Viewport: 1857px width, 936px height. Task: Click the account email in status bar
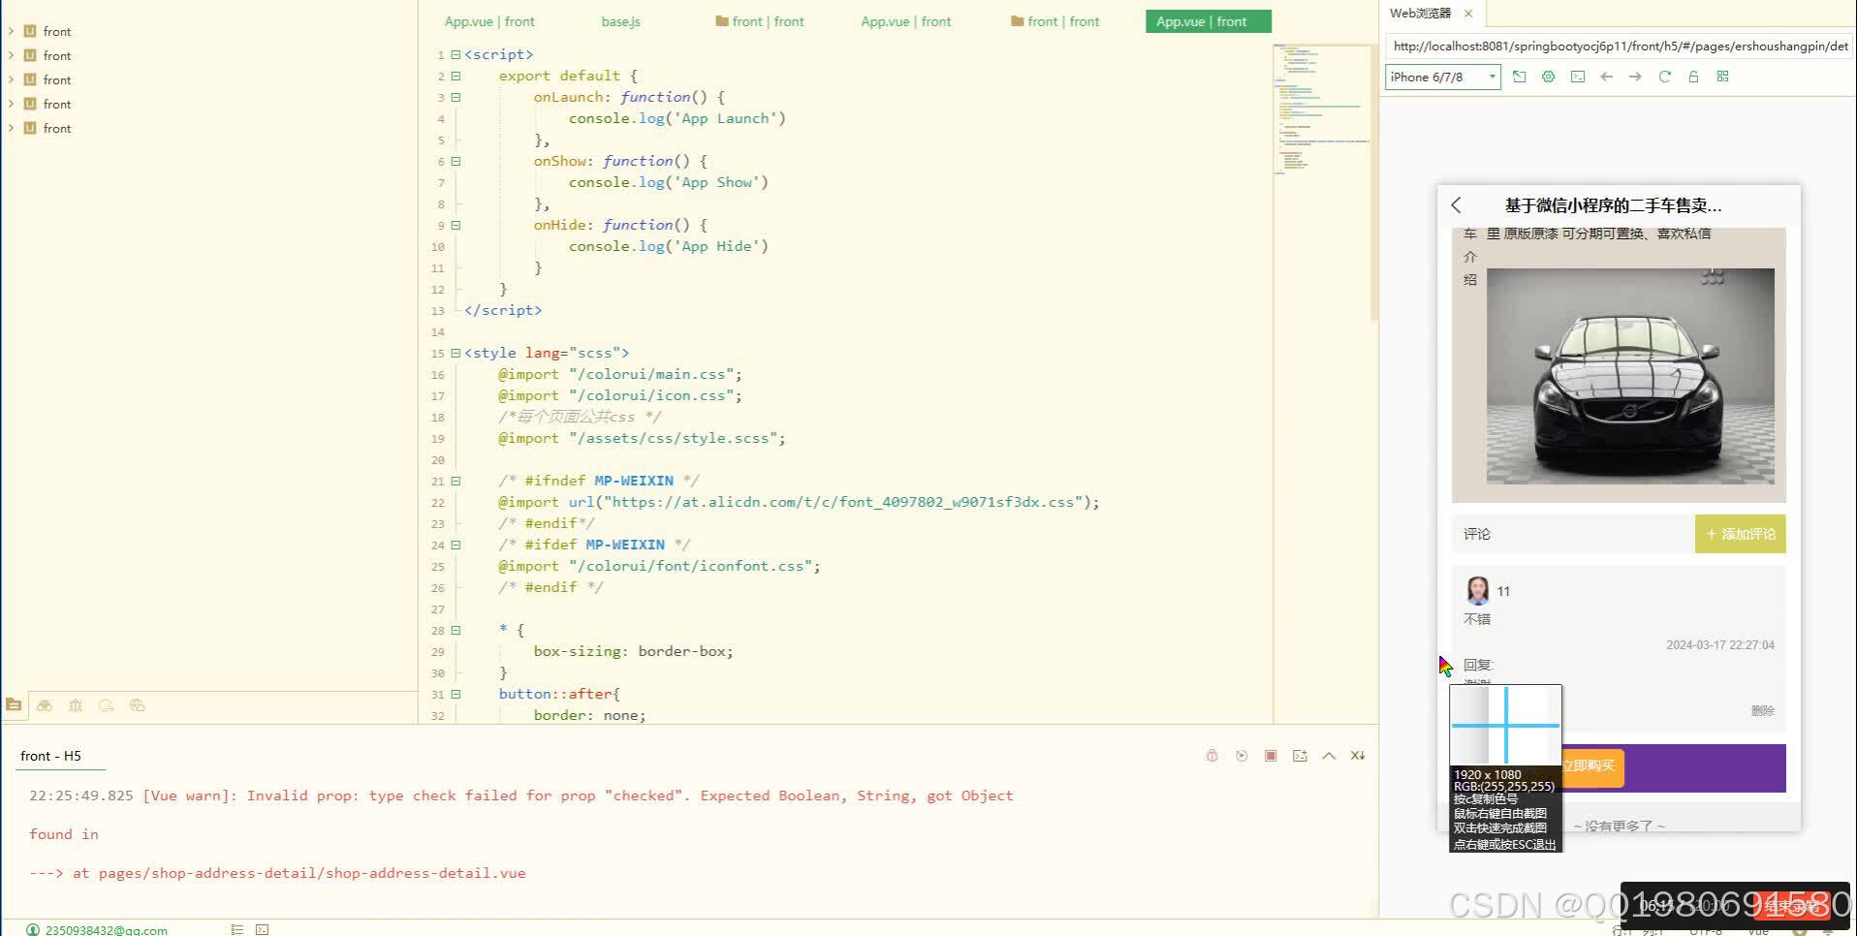click(106, 929)
